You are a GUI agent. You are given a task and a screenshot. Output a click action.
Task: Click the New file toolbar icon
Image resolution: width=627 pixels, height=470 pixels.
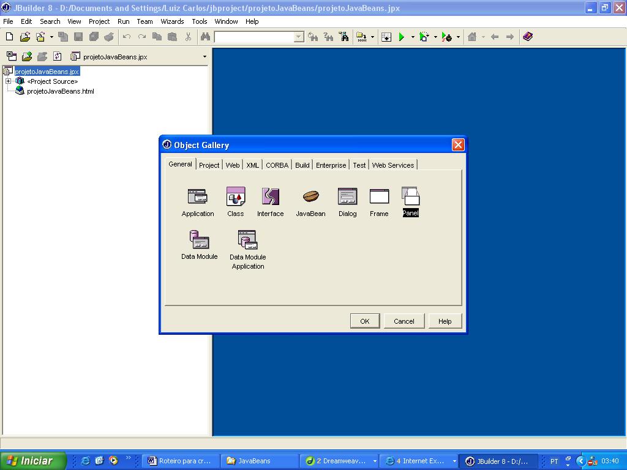[x=9, y=37]
